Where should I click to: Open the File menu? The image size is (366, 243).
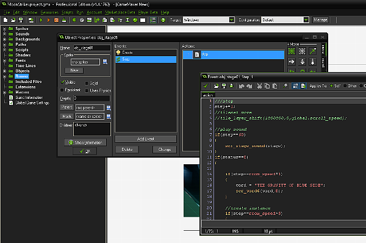click(7, 12)
